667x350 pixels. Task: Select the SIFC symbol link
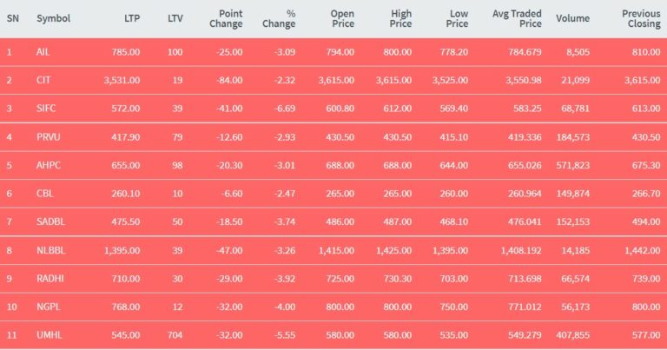coord(46,108)
